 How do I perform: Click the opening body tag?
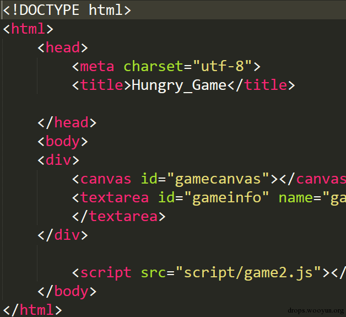pyautogui.click(x=63, y=142)
